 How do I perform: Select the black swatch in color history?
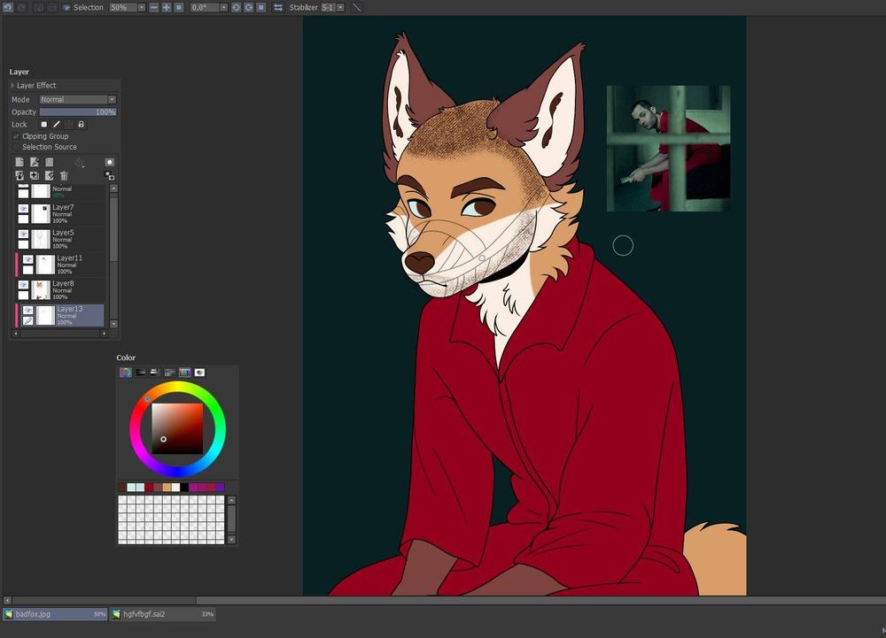click(184, 487)
